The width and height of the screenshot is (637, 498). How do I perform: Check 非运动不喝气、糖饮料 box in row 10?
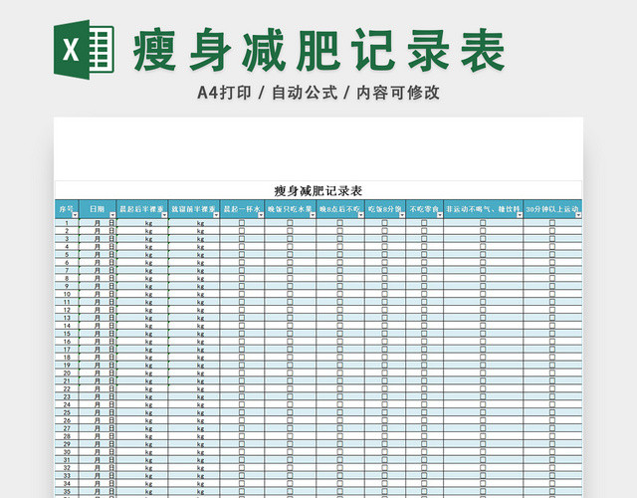coord(483,294)
